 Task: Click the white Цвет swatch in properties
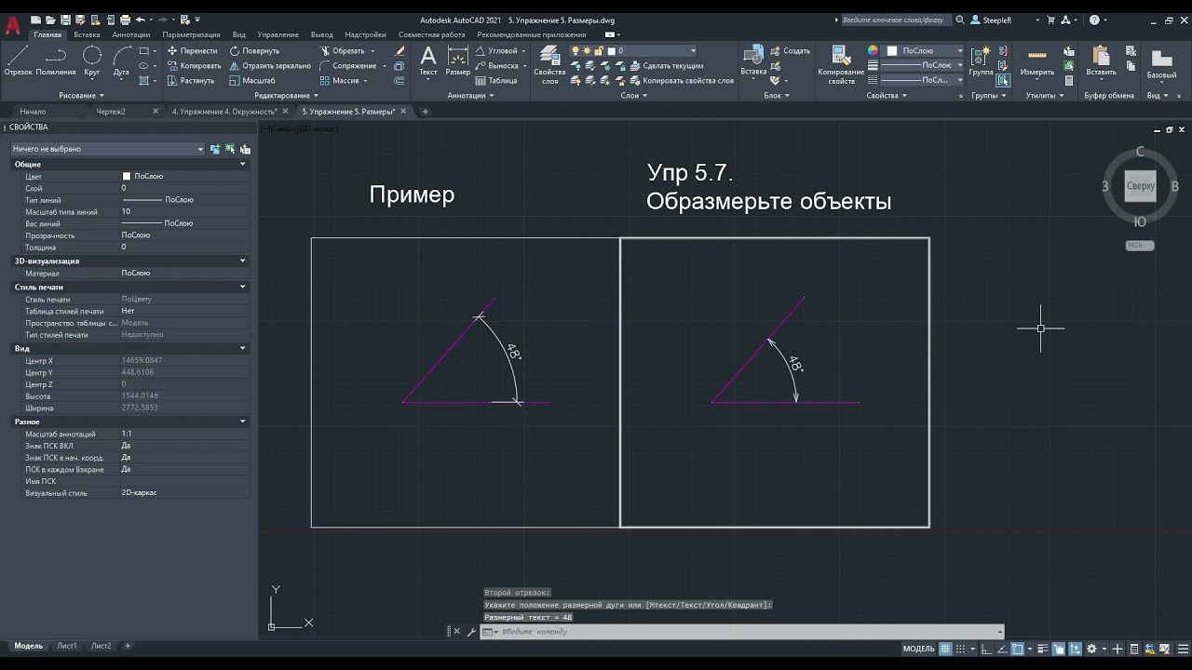[x=127, y=176]
